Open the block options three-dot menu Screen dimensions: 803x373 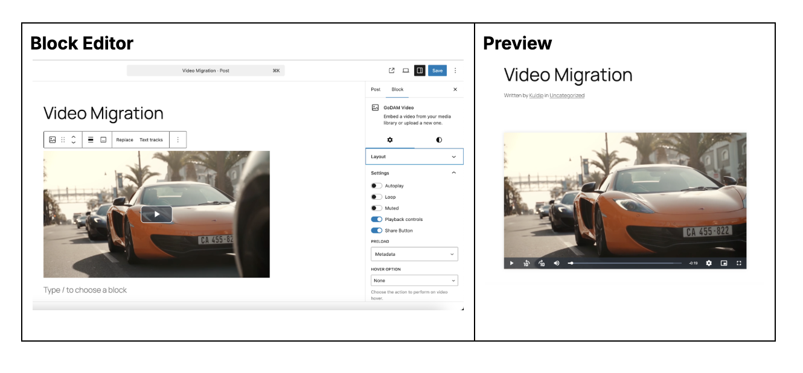[x=178, y=139]
